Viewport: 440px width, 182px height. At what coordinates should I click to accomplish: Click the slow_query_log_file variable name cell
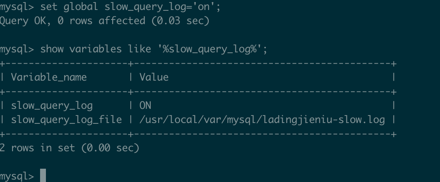coord(66,120)
